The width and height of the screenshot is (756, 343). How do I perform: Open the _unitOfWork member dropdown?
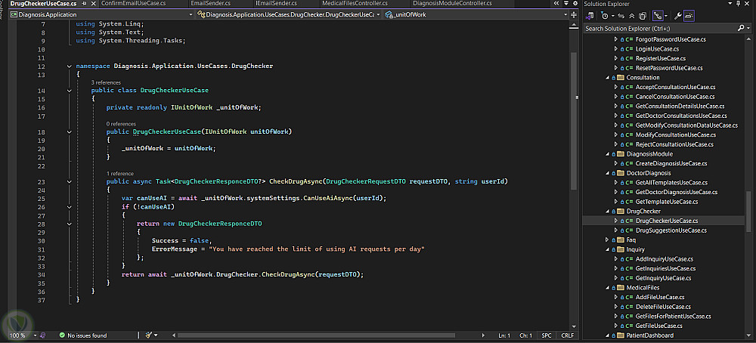tap(565, 14)
